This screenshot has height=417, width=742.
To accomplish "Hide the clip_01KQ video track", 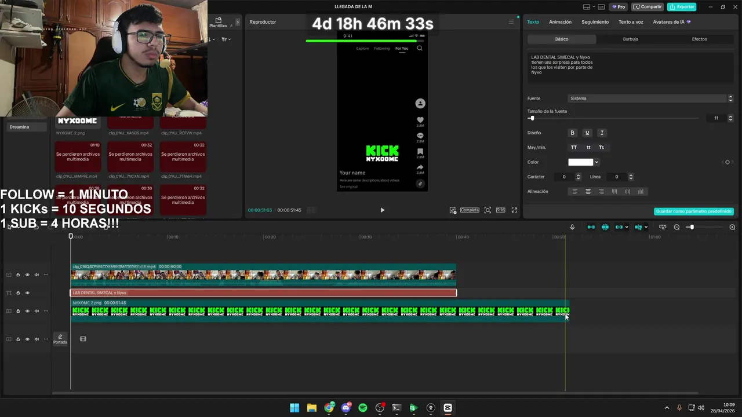I will click(27, 275).
